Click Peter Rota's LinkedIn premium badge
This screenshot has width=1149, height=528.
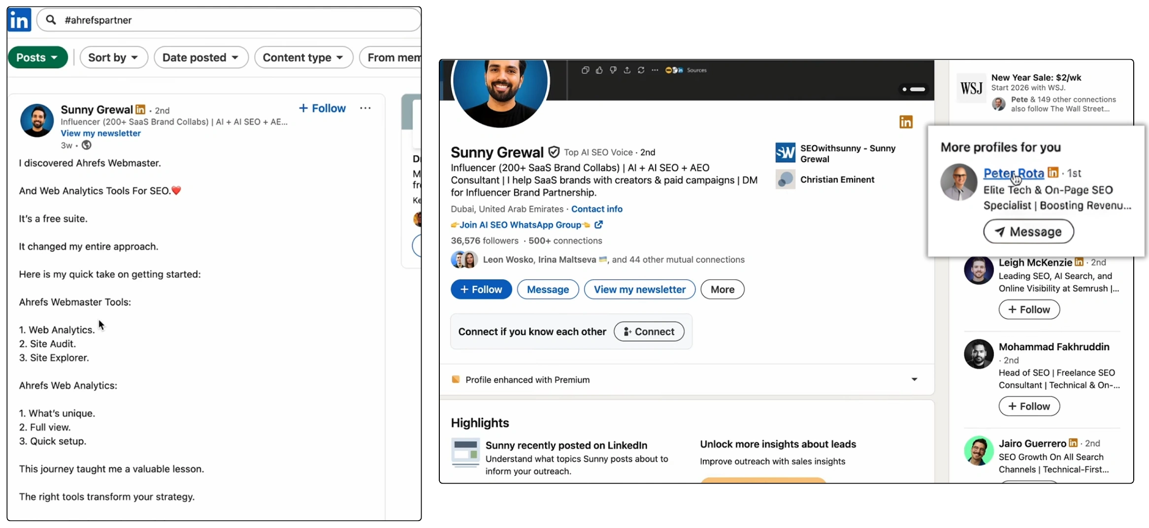(x=1053, y=172)
